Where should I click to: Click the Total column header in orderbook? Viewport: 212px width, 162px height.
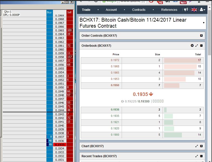[198, 55]
